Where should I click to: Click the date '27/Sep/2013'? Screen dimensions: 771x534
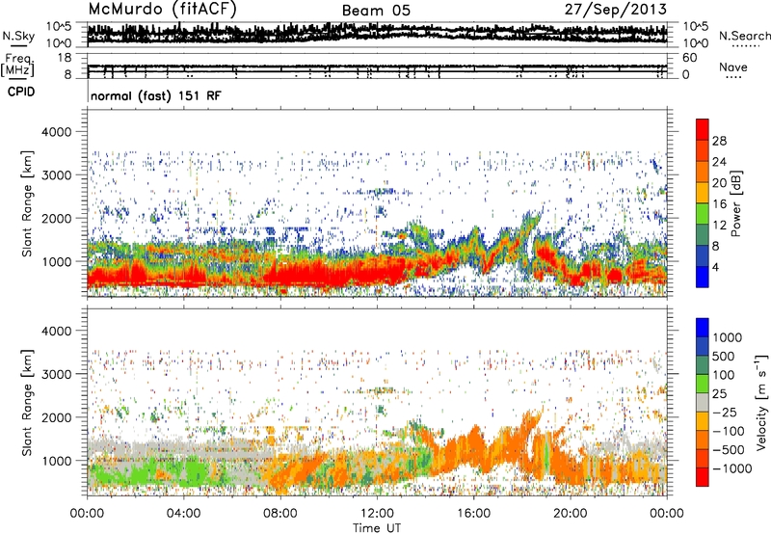coord(616,9)
